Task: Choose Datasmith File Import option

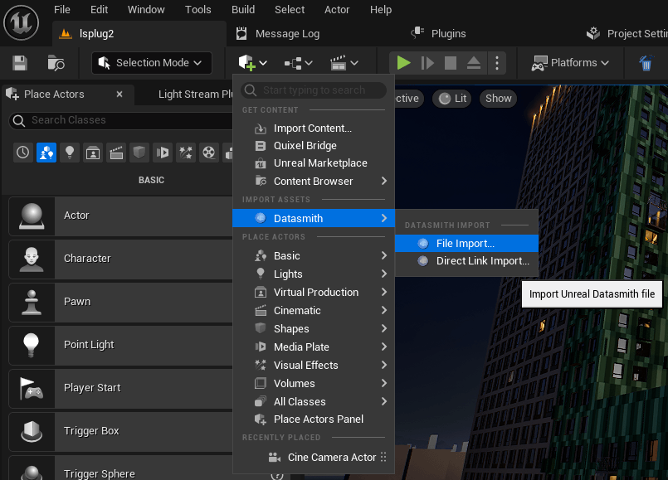Action: coord(466,244)
